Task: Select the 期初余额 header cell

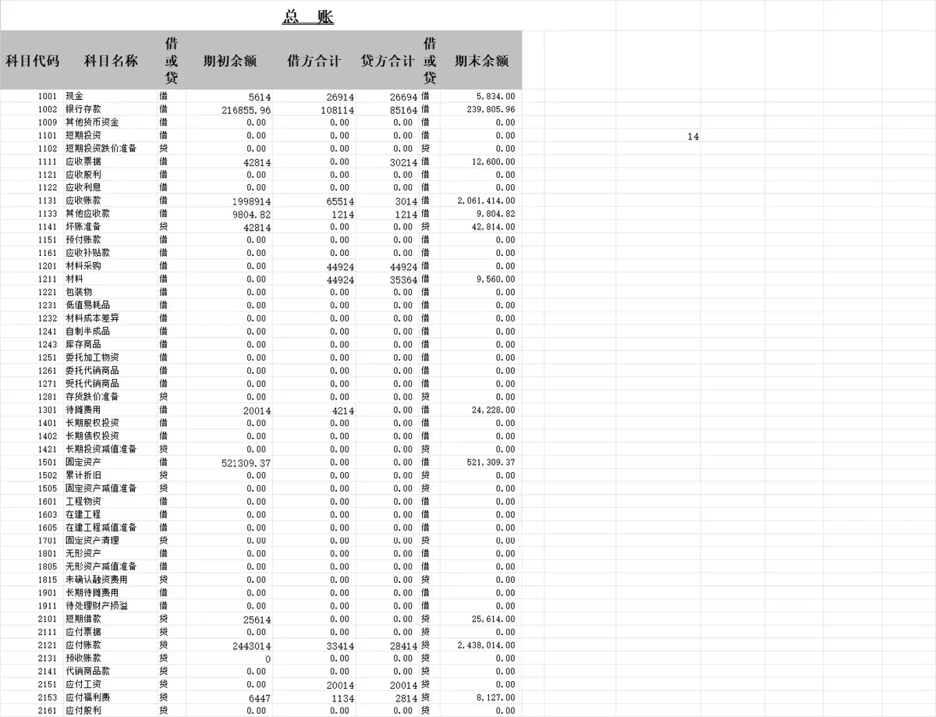Action: pyautogui.click(x=230, y=60)
